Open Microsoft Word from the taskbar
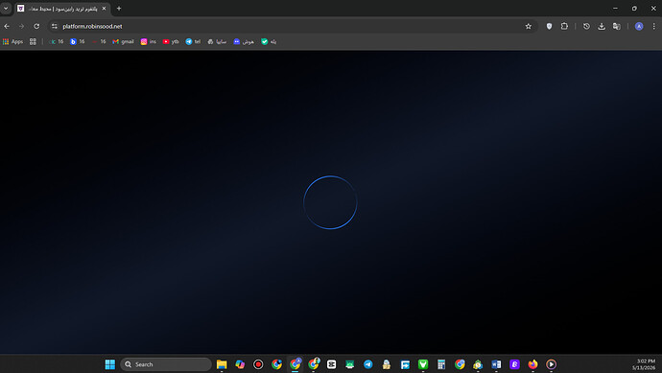Image resolution: width=662 pixels, height=373 pixels. click(496, 364)
